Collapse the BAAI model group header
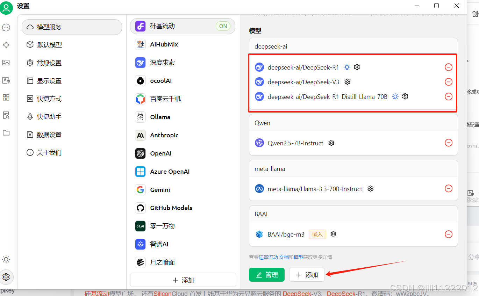 pos(353,214)
